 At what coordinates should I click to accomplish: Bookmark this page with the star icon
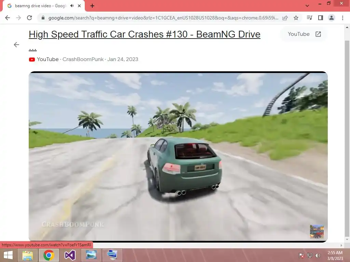(296, 18)
